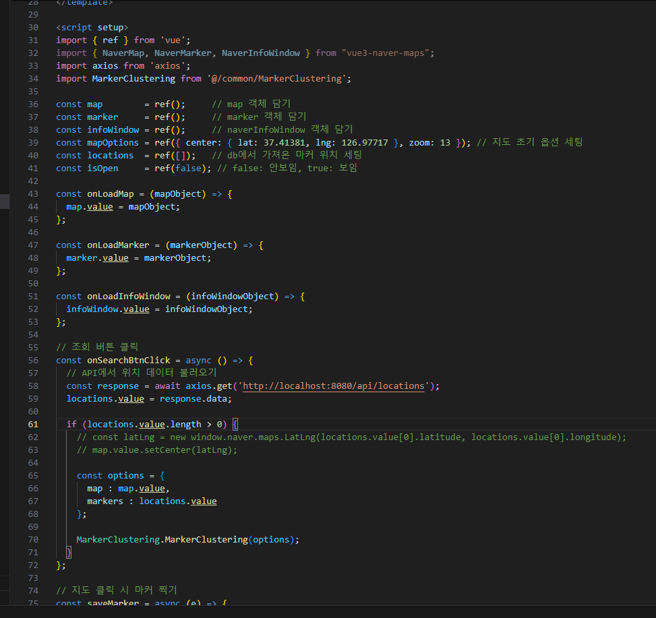Click line number 43 in the gutter
The width and height of the screenshot is (656, 618).
[x=33, y=194]
